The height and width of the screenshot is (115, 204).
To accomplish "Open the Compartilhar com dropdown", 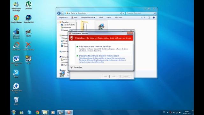I will tap(88, 18).
